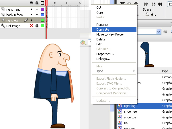This screenshot has height=129, width=172.
Task: Toggle visibility dot of right leg layer
Action: [x=32, y=20]
